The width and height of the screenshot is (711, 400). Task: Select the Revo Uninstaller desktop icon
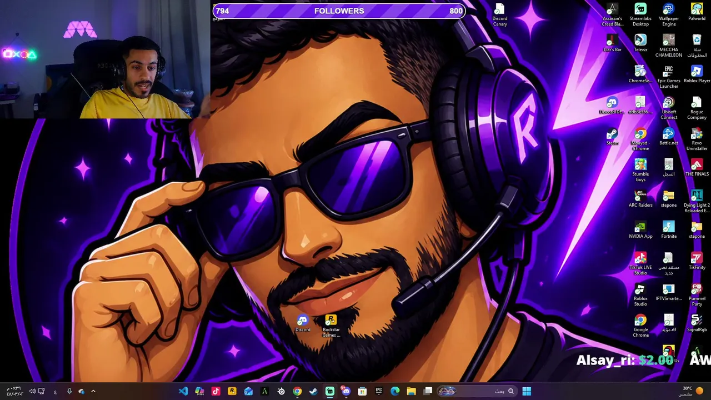(697, 139)
